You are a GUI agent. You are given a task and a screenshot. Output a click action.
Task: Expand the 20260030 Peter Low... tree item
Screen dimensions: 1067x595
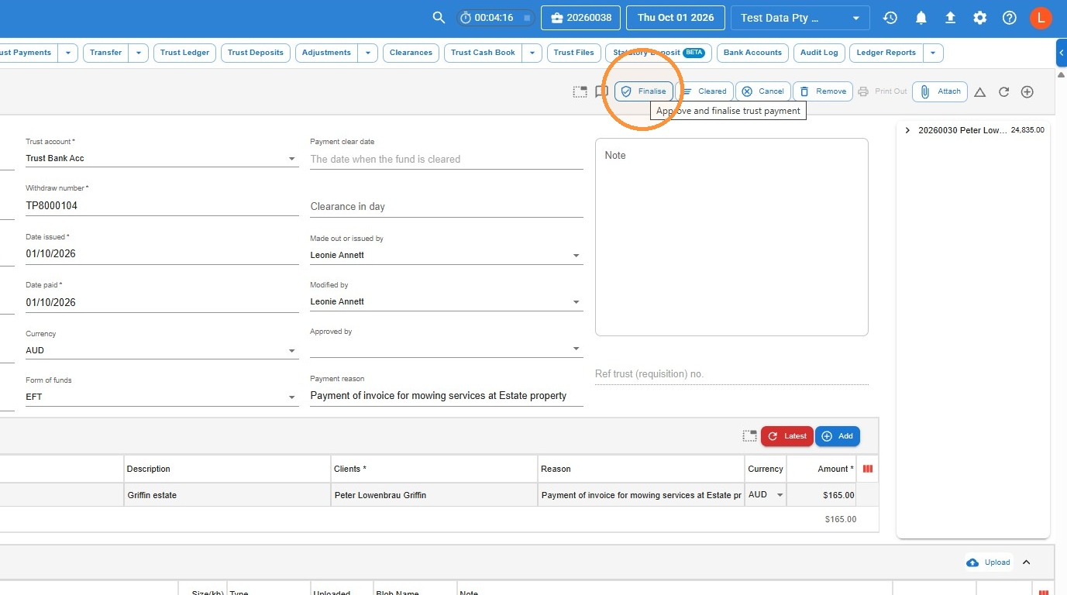tap(907, 130)
